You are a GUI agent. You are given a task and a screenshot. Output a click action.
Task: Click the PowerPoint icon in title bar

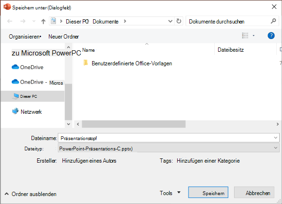coord(7,7)
